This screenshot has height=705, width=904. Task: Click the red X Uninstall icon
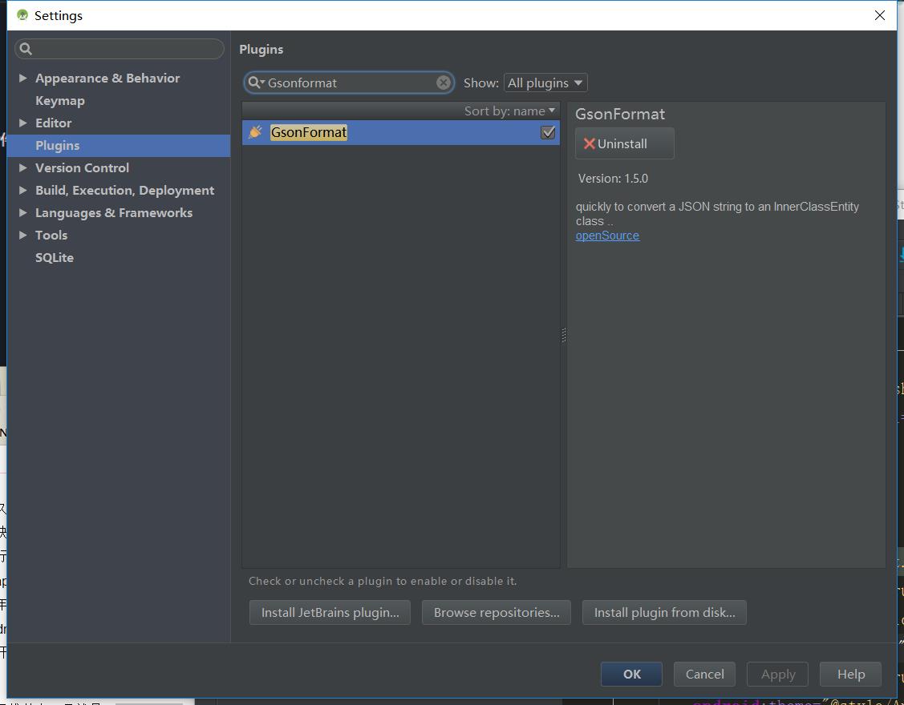[x=589, y=143]
